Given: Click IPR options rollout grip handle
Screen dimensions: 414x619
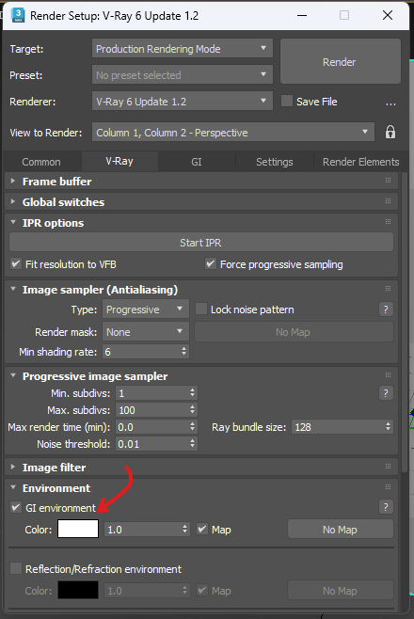Looking at the screenshot, I should coord(388,222).
